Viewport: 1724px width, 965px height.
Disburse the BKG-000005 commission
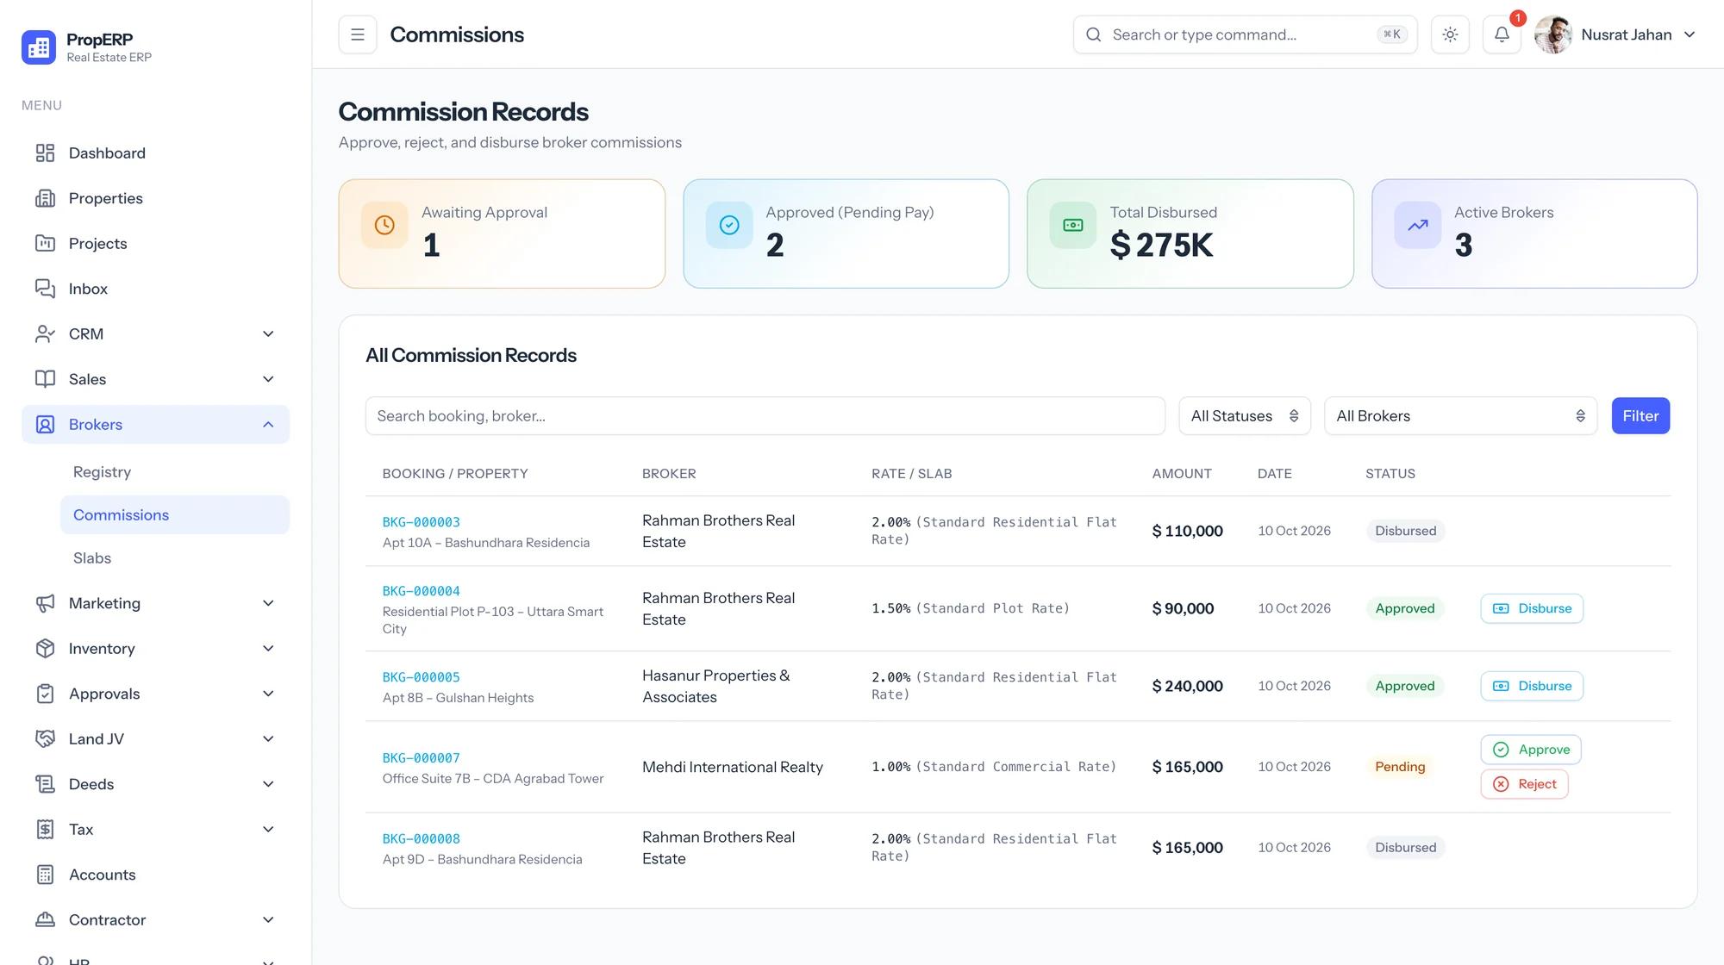[1532, 686]
